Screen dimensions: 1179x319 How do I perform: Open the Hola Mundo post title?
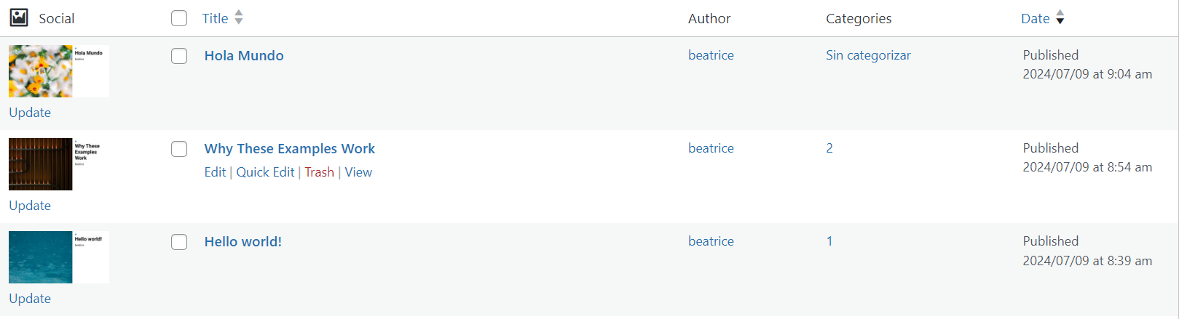point(244,56)
